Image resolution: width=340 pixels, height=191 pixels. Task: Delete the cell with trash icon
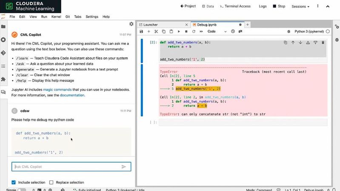(323, 42)
